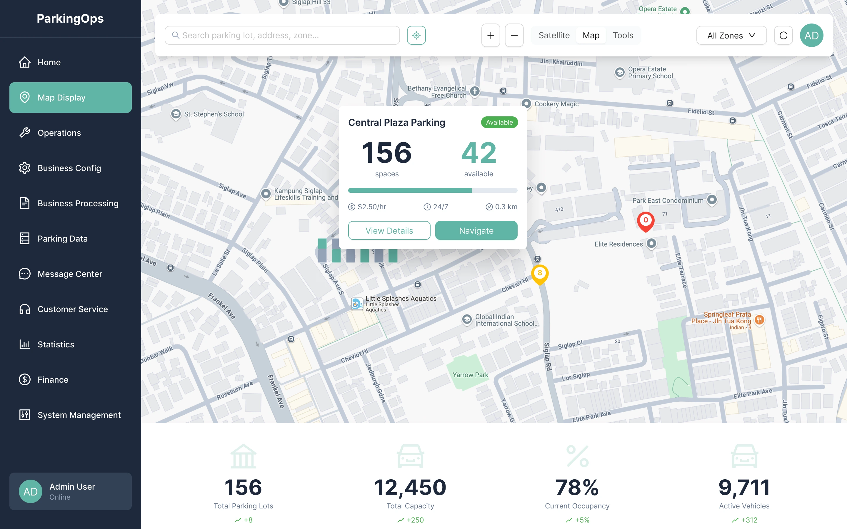Click the View Details button
The height and width of the screenshot is (529, 847).
(x=389, y=231)
